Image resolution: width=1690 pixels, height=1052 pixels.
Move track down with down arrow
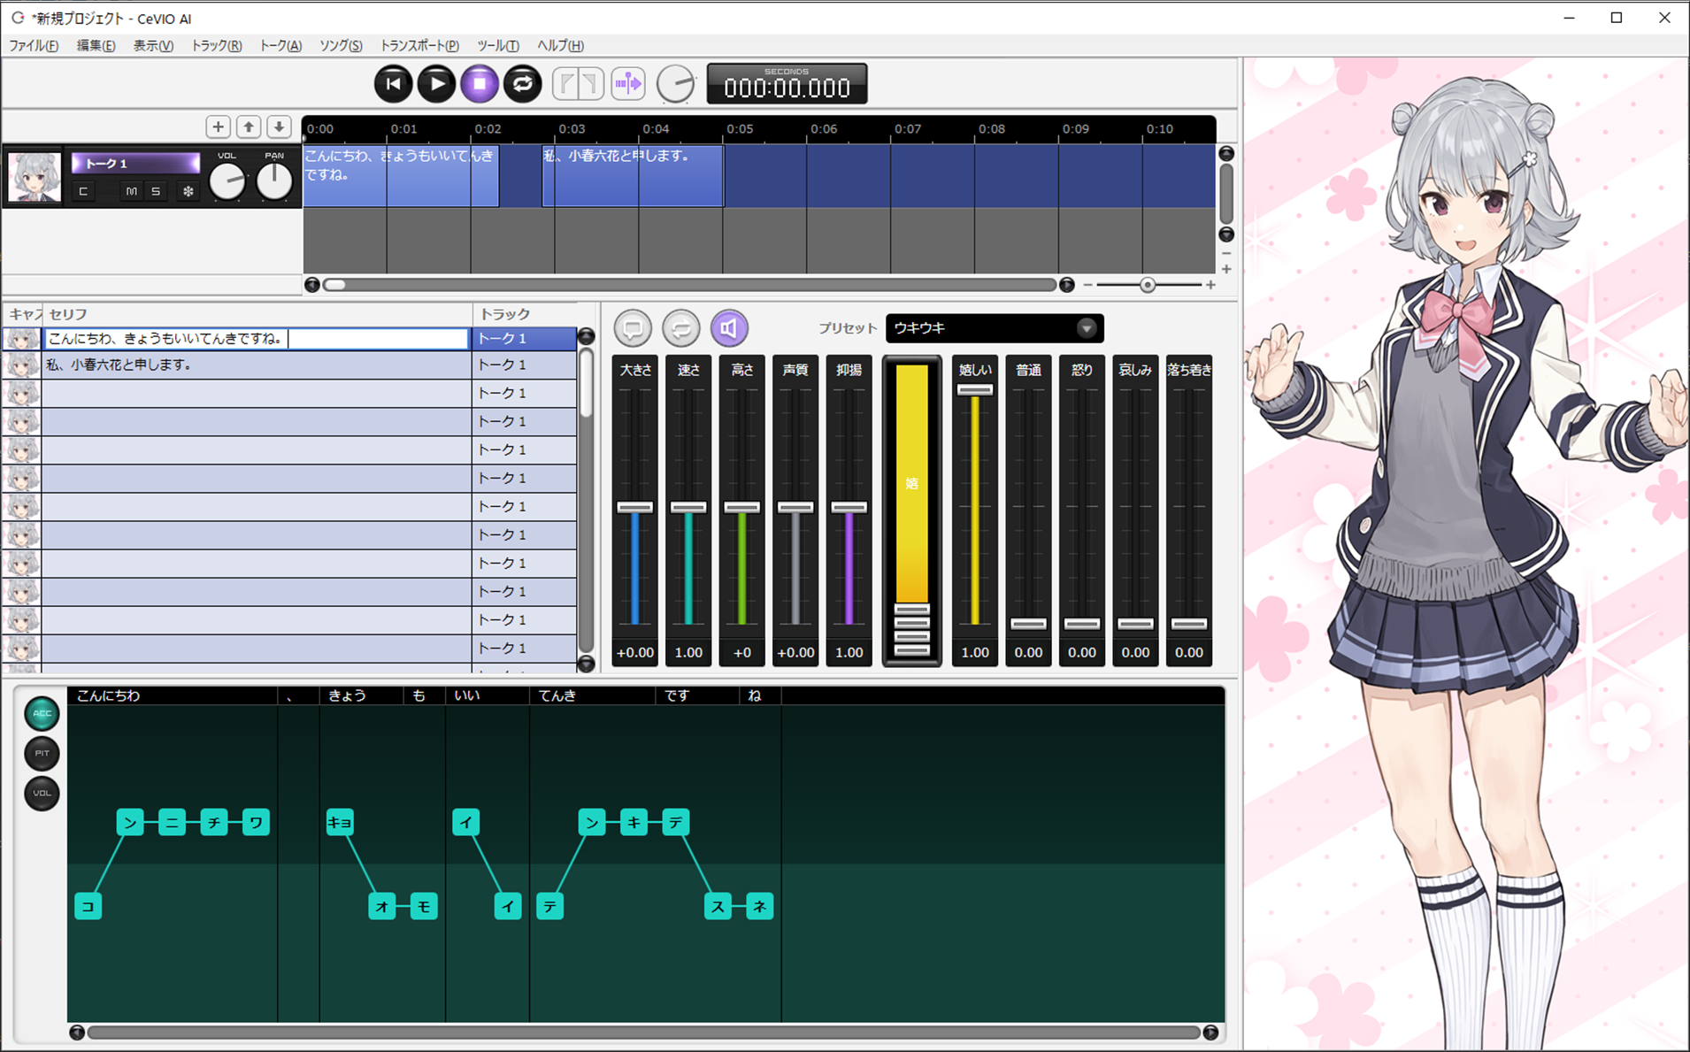pyautogui.click(x=279, y=127)
